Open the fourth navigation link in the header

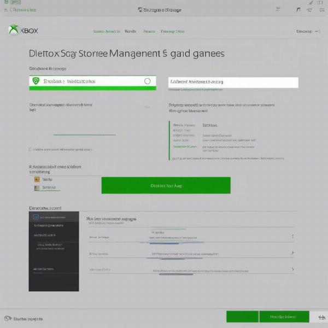pos(173,31)
